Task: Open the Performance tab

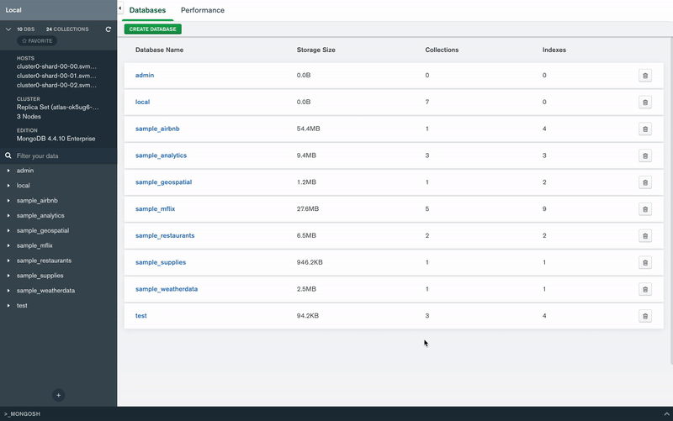Action: click(203, 10)
